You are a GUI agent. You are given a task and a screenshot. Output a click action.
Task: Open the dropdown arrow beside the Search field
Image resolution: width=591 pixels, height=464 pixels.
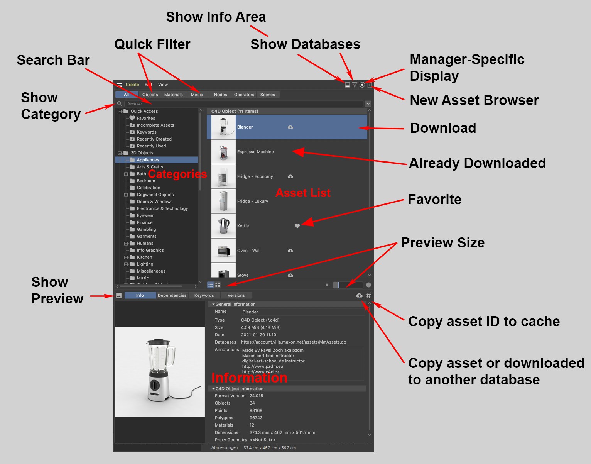(368, 103)
